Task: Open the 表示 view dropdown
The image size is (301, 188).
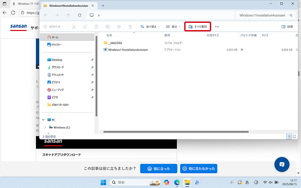Action: click(173, 26)
